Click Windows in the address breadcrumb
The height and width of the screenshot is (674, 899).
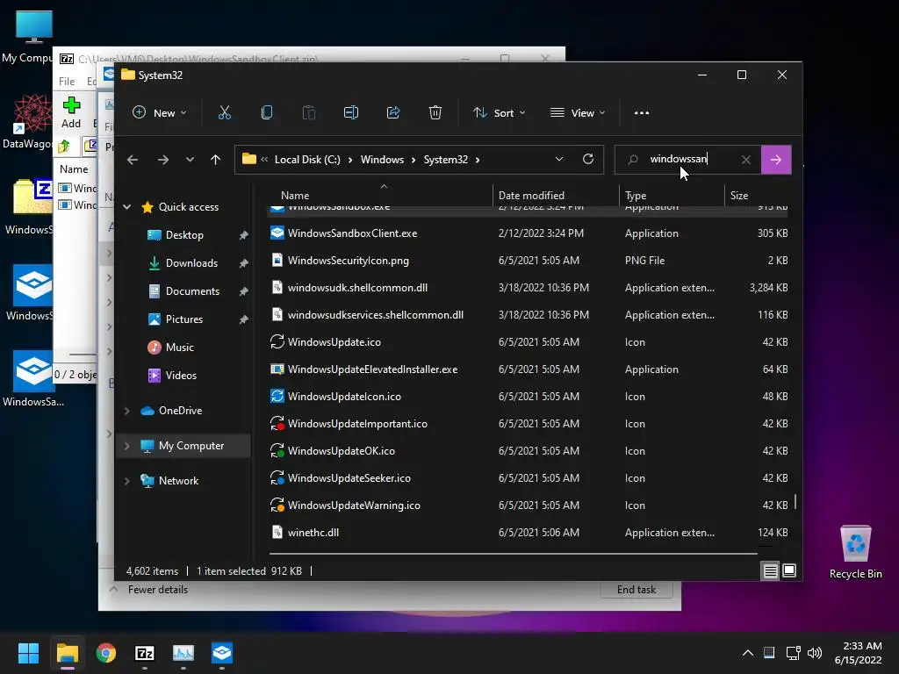tap(382, 160)
